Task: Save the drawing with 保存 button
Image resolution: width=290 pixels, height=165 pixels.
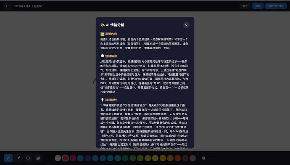Action: point(258,6)
